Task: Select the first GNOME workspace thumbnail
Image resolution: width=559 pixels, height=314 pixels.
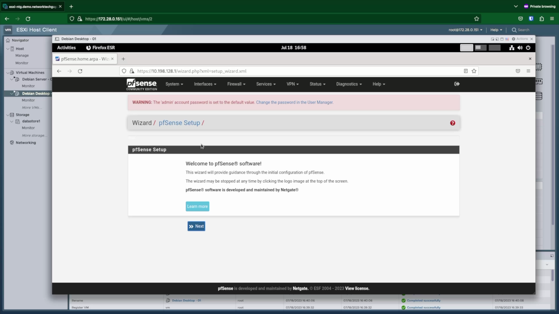Action: [466, 48]
